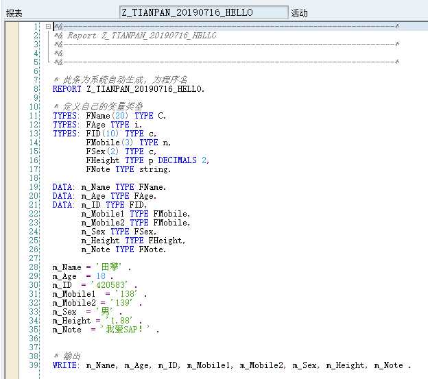Click line number 19 in gutter
This screenshot has width=428, height=379.
pos(34,187)
